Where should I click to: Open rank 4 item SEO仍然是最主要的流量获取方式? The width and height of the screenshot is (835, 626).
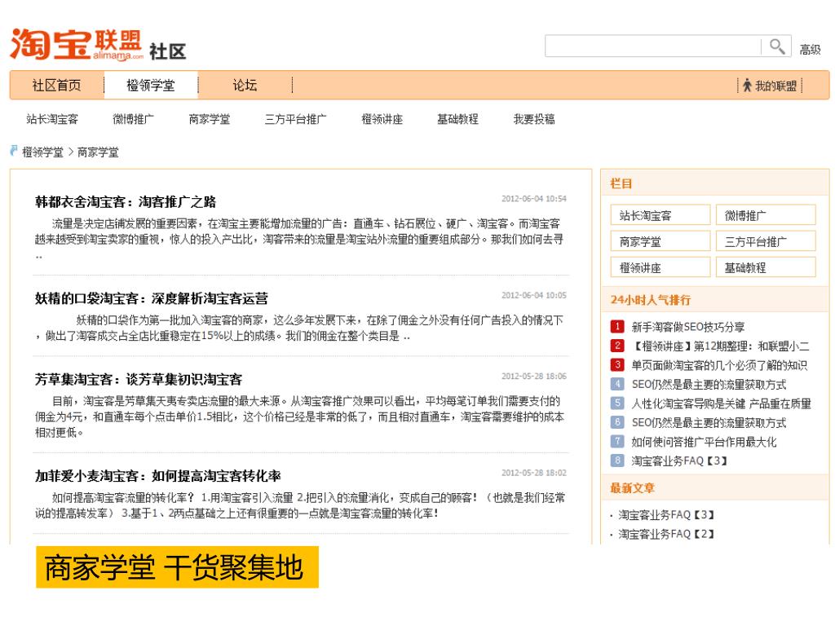point(709,385)
